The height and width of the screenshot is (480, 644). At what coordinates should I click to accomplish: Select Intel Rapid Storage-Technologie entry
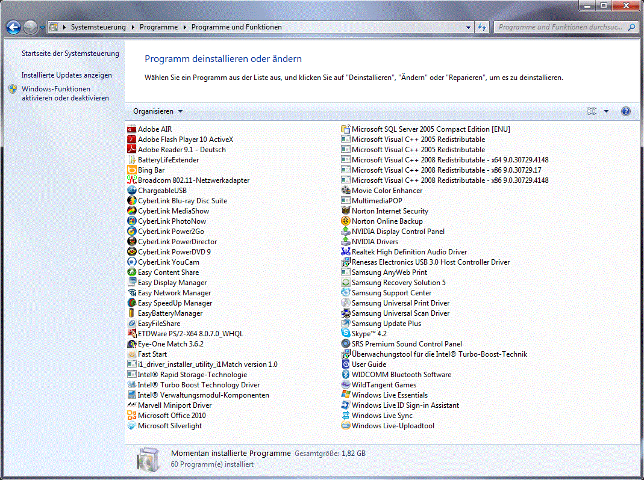[188, 375]
